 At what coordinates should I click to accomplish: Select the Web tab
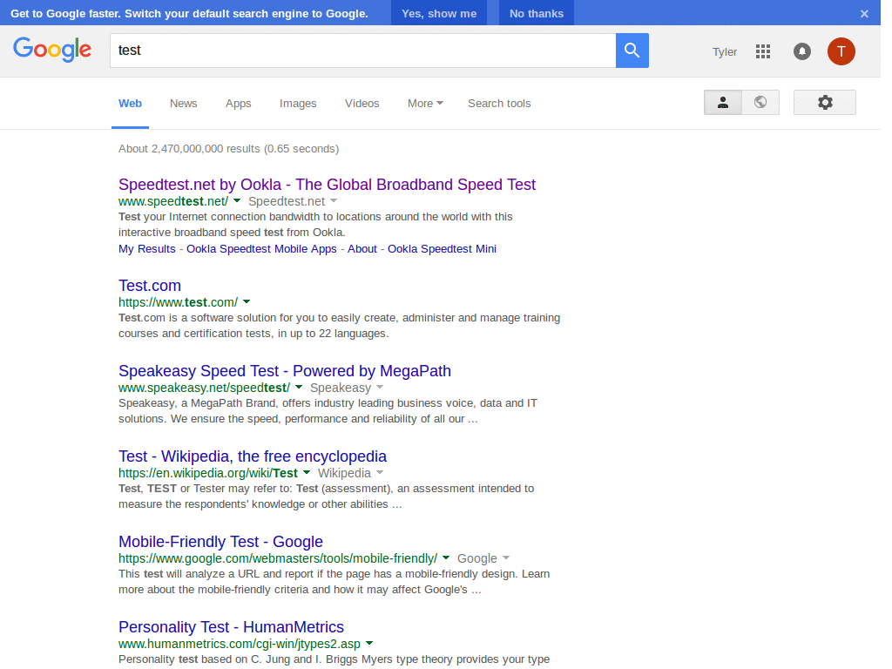131,104
